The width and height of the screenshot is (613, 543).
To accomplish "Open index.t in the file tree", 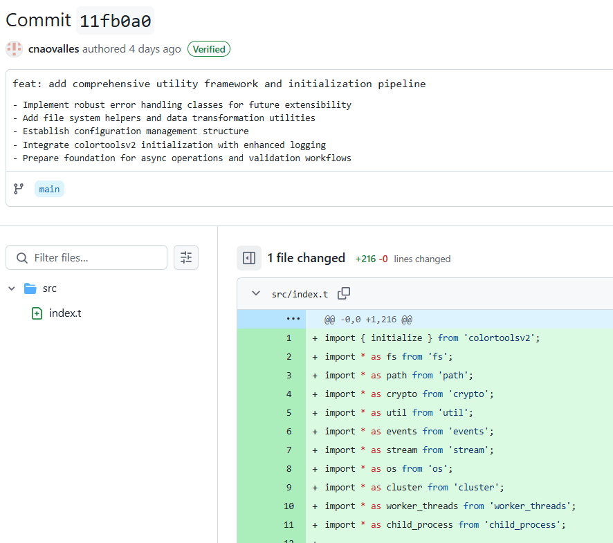I will pos(65,313).
